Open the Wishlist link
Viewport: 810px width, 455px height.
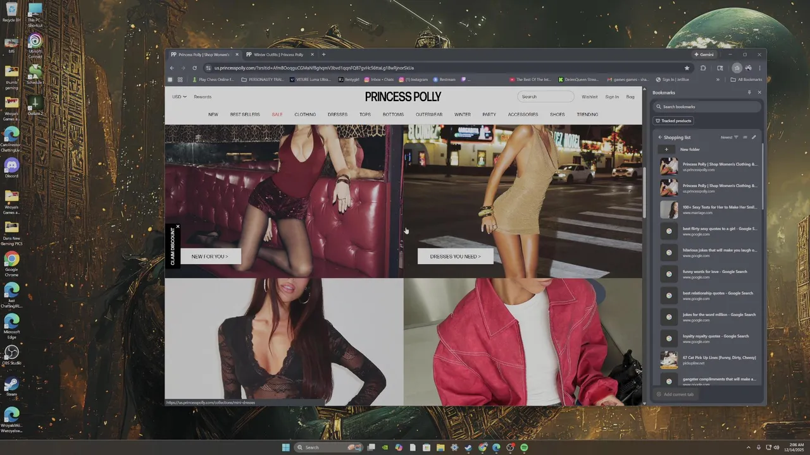pyautogui.click(x=590, y=97)
